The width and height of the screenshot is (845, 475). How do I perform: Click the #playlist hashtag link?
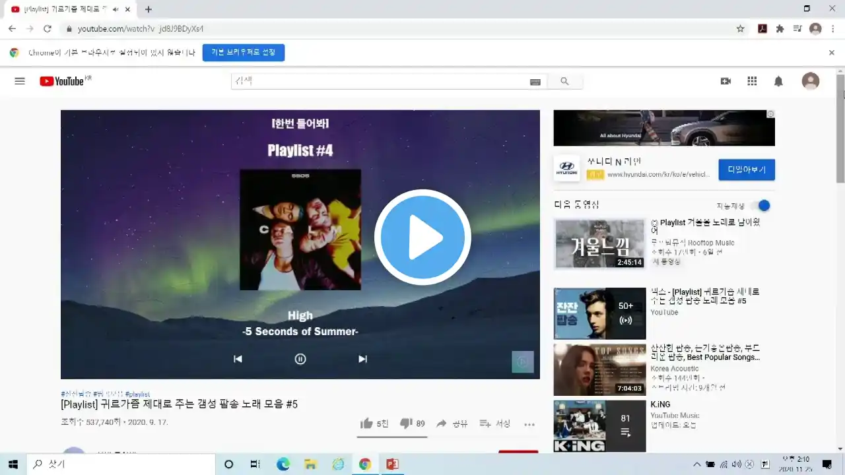click(x=137, y=394)
